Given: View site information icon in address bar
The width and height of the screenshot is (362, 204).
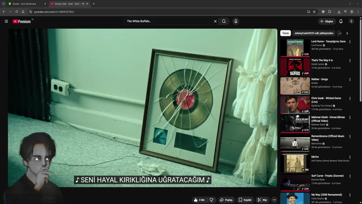Looking at the screenshot, I should pyautogui.click(x=31, y=12).
